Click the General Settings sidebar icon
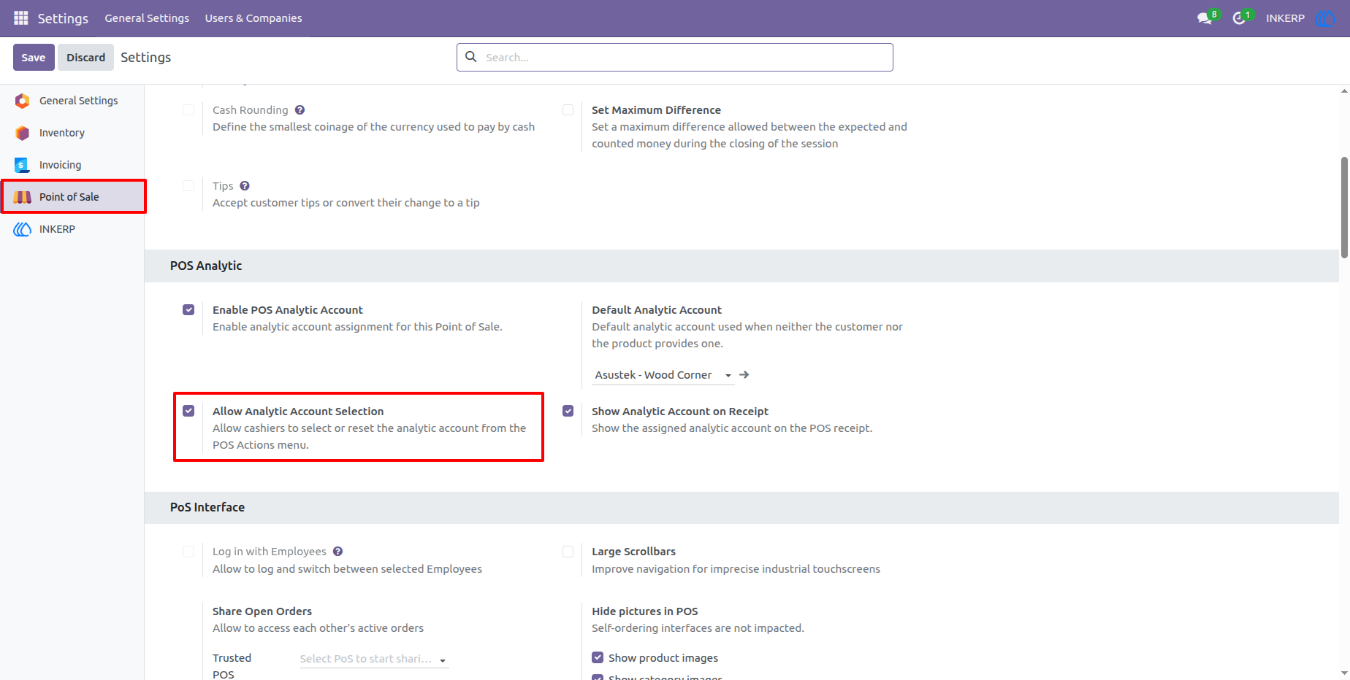The height and width of the screenshot is (680, 1350). (x=23, y=101)
